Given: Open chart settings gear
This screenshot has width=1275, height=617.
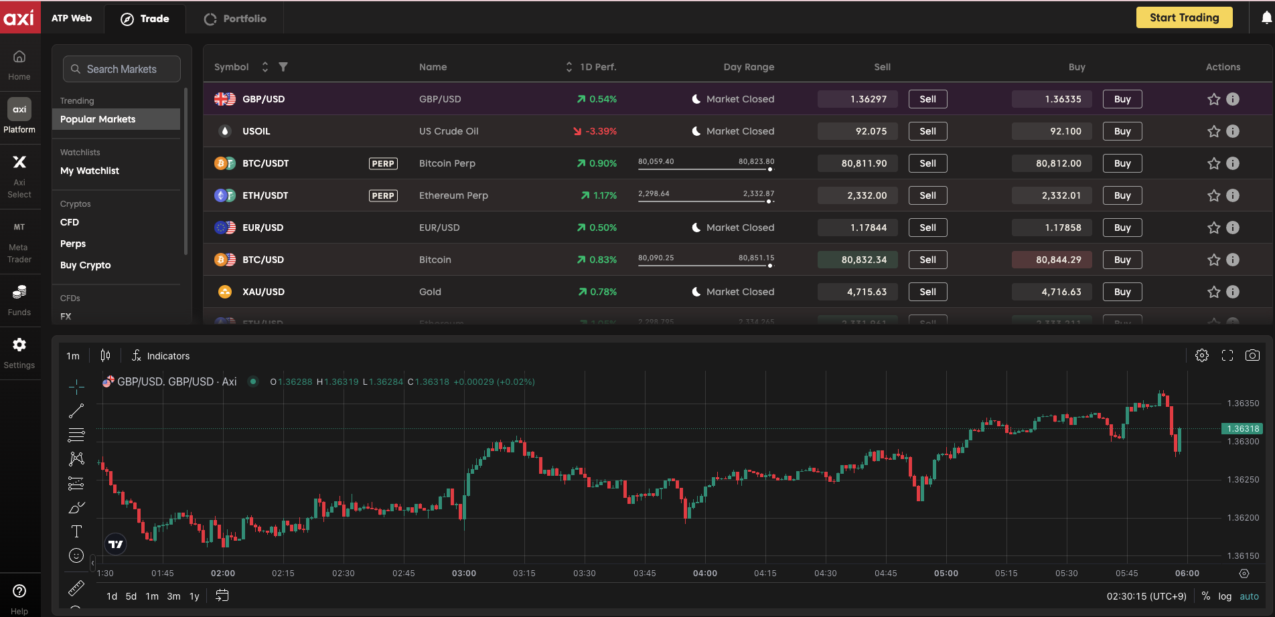Looking at the screenshot, I should click(x=1202, y=355).
